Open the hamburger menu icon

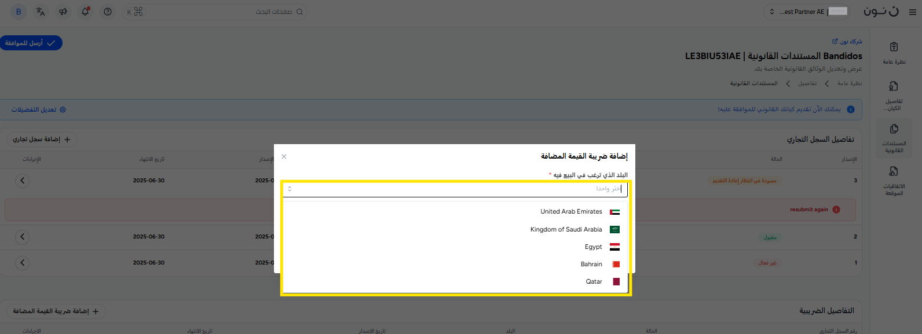point(913,12)
